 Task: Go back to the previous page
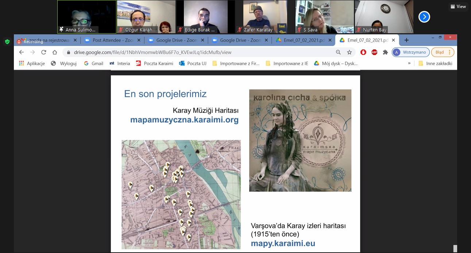[x=22, y=52]
